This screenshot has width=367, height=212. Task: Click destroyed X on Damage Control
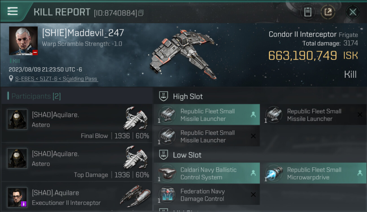(253, 194)
